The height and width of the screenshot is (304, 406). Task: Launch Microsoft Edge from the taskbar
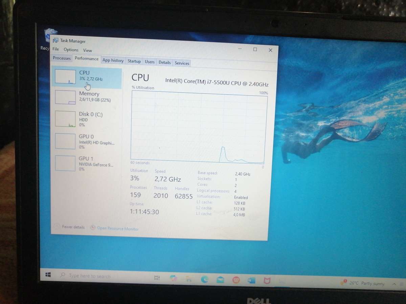204,280
